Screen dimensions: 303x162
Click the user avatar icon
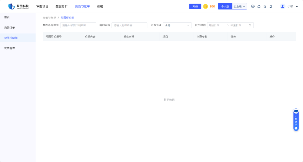pyautogui.click(x=283, y=6)
